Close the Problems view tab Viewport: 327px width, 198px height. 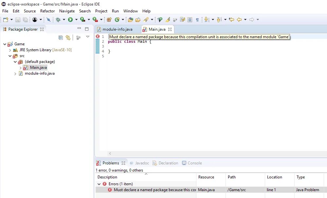123,163
